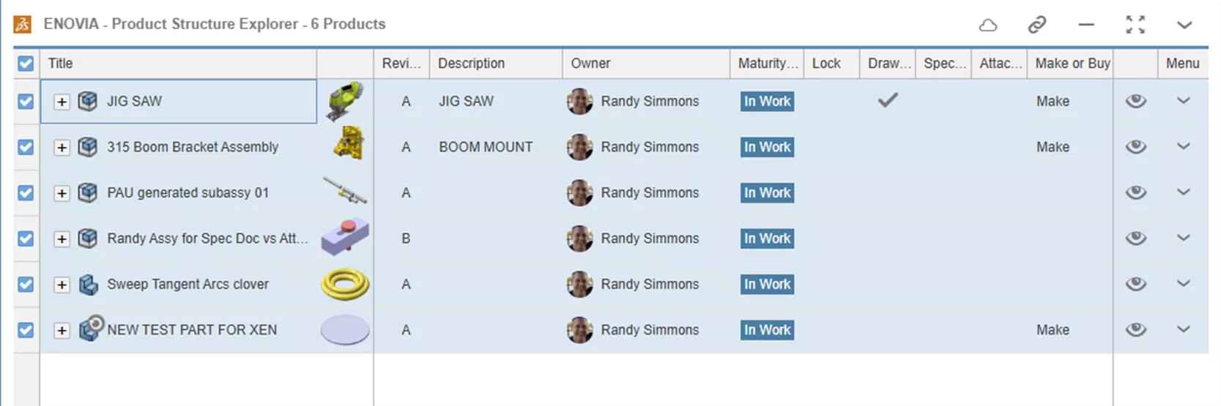Toggle the select-all checkbox in the header row

[26, 64]
